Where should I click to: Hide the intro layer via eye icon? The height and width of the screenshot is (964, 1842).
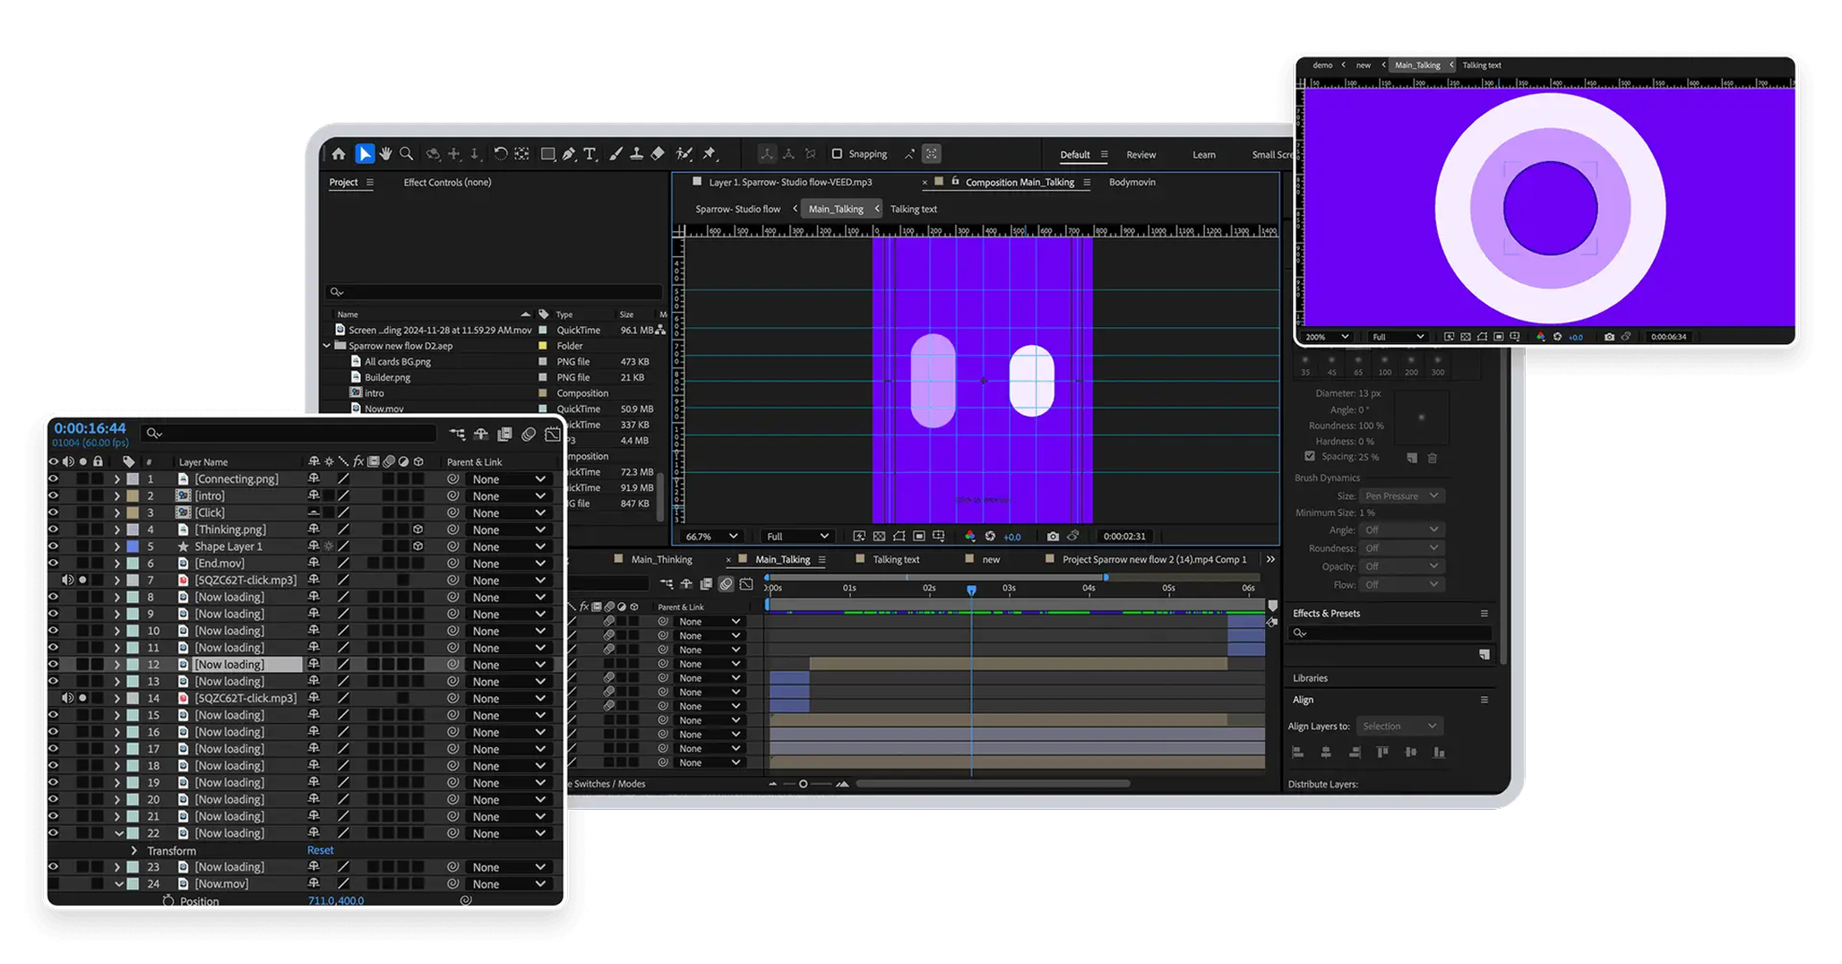click(54, 496)
